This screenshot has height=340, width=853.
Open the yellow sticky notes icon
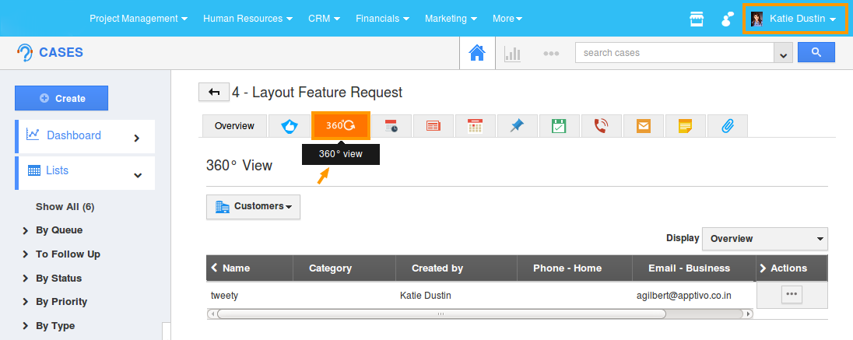coord(685,126)
